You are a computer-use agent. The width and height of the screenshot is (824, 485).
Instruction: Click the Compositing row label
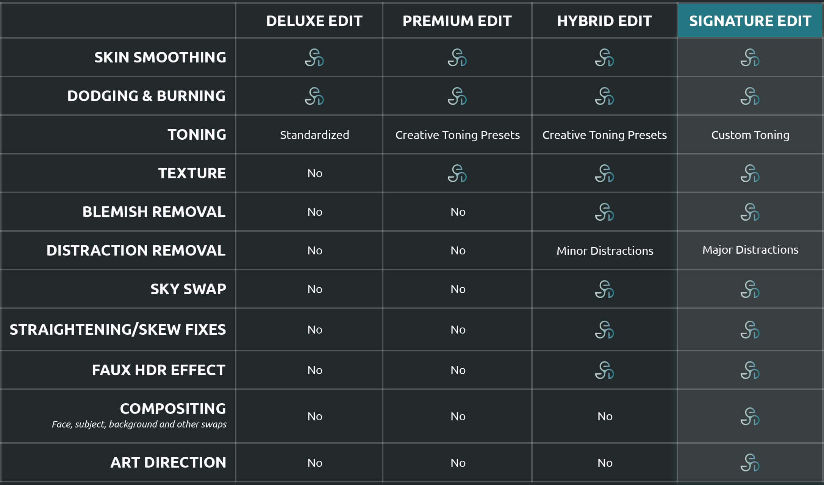pos(173,409)
